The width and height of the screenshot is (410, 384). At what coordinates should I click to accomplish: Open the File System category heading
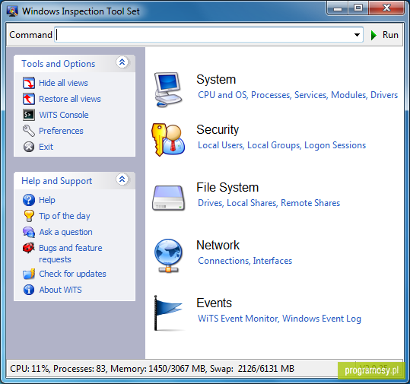coord(227,187)
